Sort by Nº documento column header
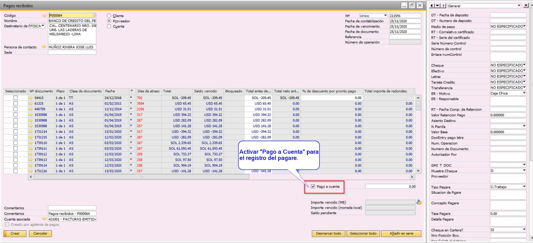The height and width of the screenshot is (243, 533). coord(41,91)
